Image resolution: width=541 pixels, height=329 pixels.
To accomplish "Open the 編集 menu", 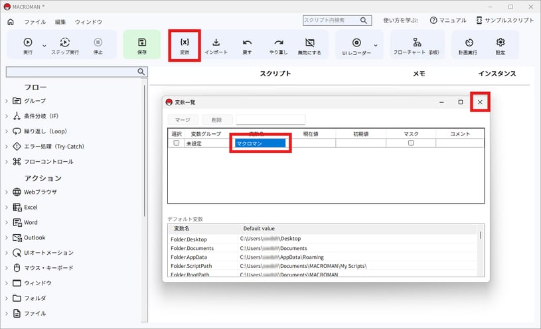I will coord(60,22).
